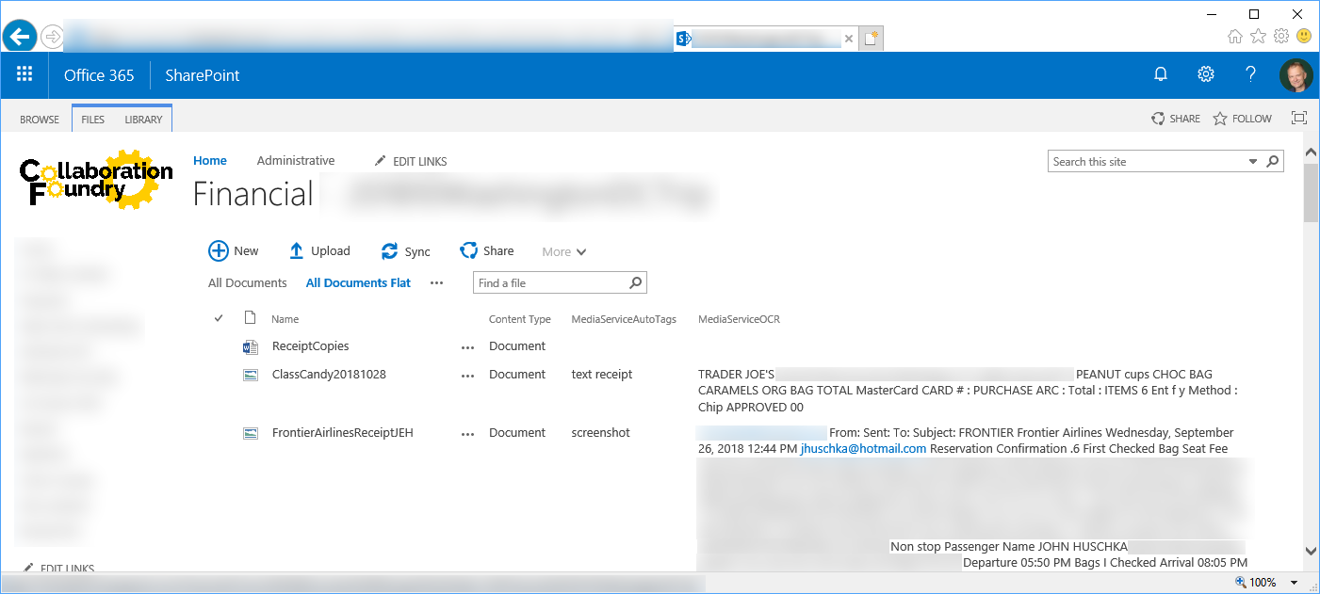Click the Upload button
1320x594 pixels.
point(319,251)
